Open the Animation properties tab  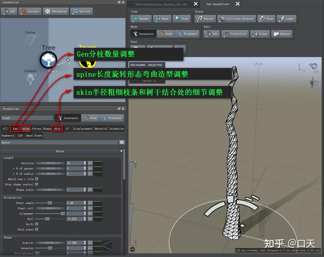point(117,128)
